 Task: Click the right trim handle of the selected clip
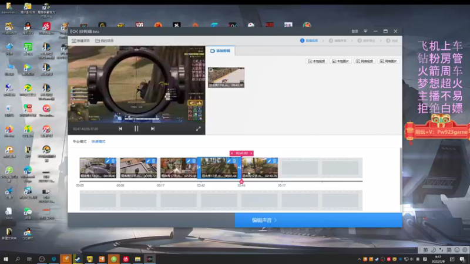pyautogui.click(x=239, y=167)
